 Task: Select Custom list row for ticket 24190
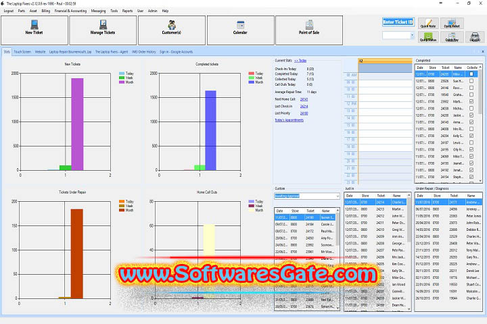[x=305, y=217]
